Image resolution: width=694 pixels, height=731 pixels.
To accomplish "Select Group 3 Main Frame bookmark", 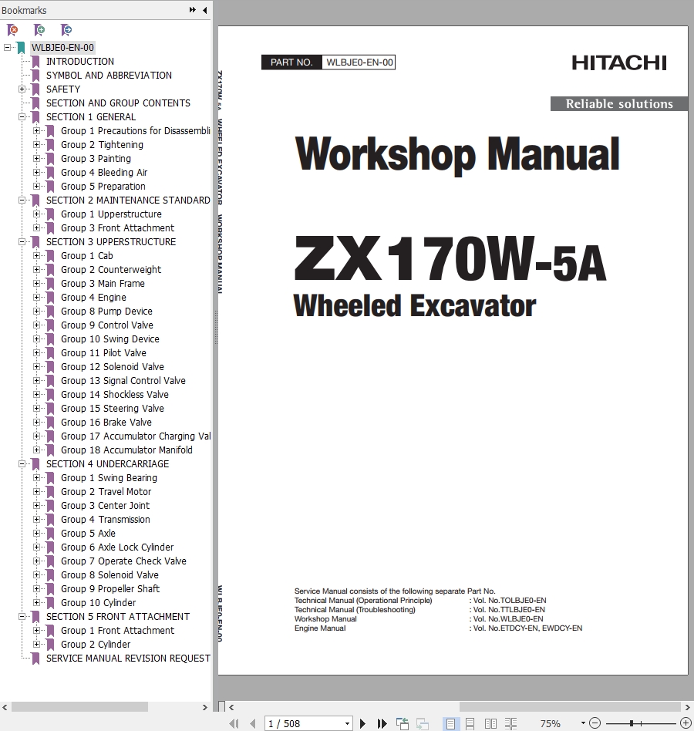I will 103,284.
